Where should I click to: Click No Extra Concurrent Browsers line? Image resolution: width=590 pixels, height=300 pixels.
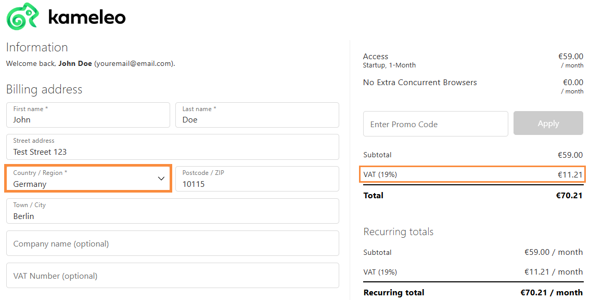click(420, 83)
